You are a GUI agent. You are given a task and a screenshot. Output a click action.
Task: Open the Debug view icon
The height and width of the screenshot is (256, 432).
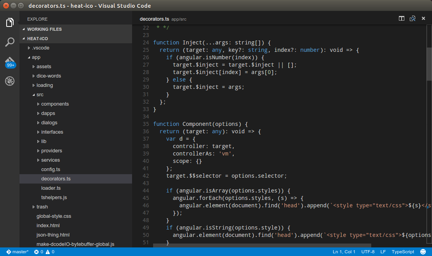10,81
